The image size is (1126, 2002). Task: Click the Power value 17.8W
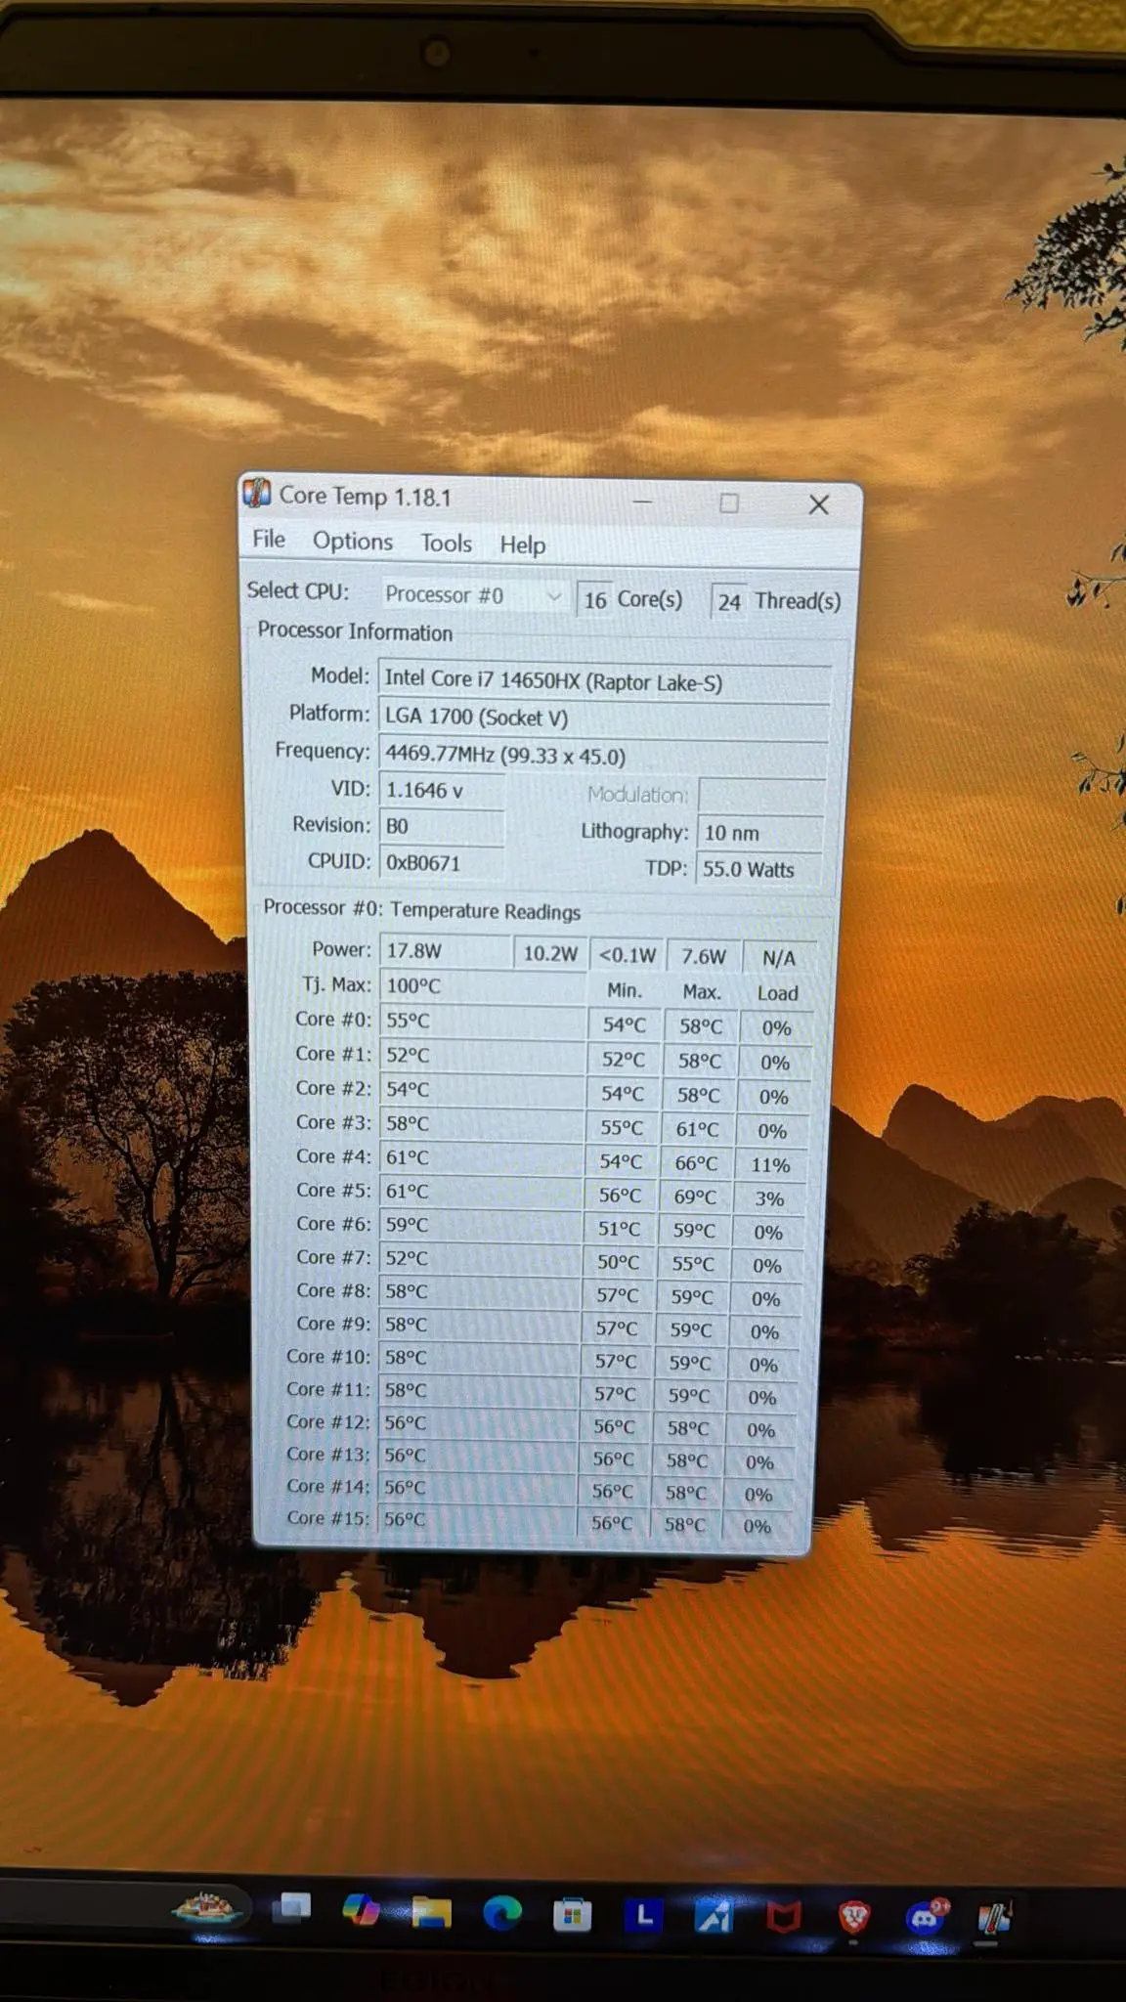(445, 950)
